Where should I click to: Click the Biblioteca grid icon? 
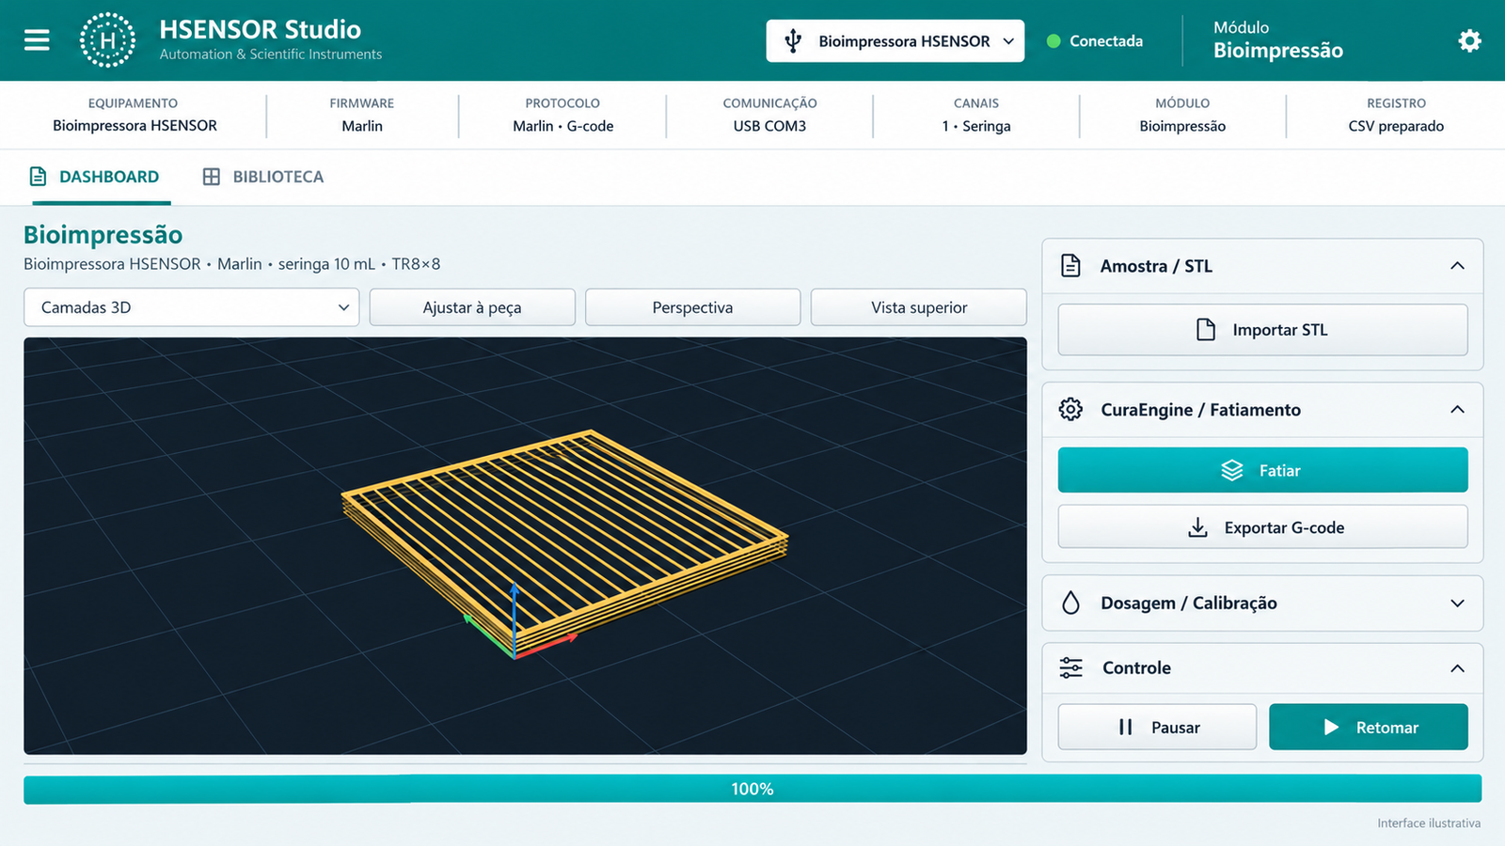212,177
